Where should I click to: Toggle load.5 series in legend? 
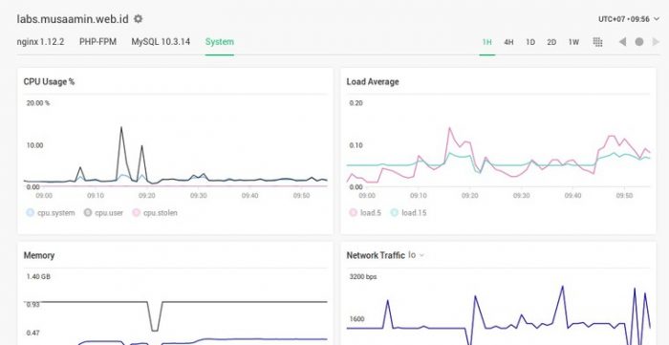pyautogui.click(x=365, y=213)
